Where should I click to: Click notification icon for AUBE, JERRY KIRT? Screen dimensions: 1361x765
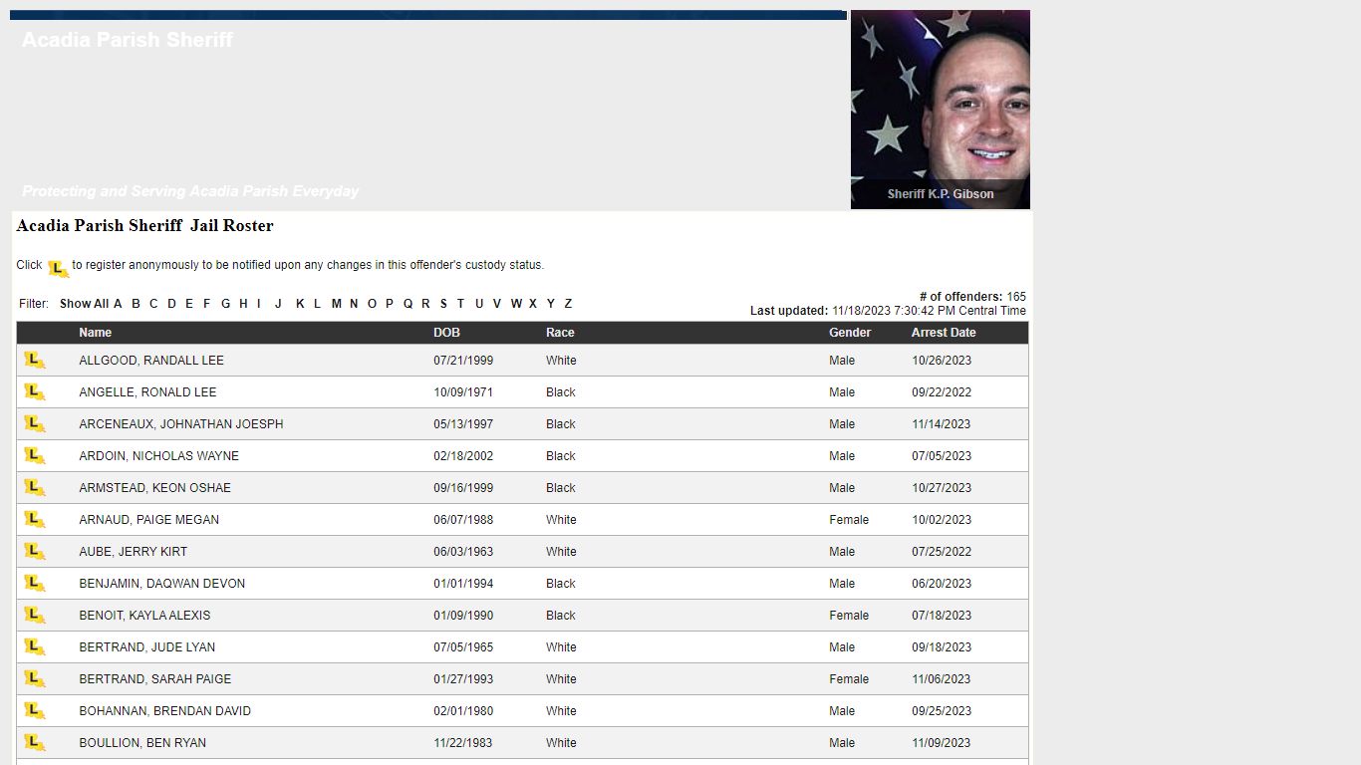[x=35, y=552]
